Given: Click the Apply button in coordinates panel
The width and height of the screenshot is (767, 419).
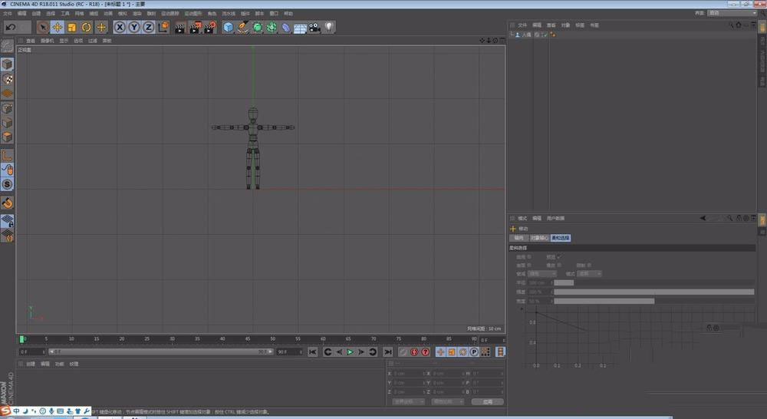Looking at the screenshot, I should (x=488, y=401).
